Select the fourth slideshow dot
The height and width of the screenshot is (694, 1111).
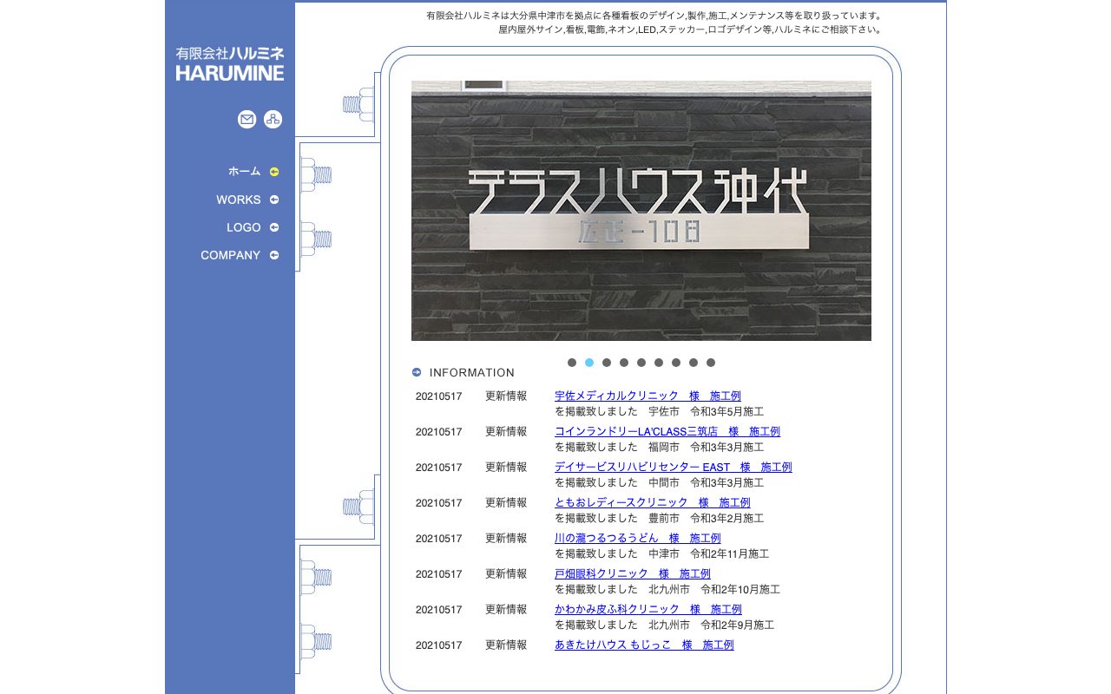(624, 363)
